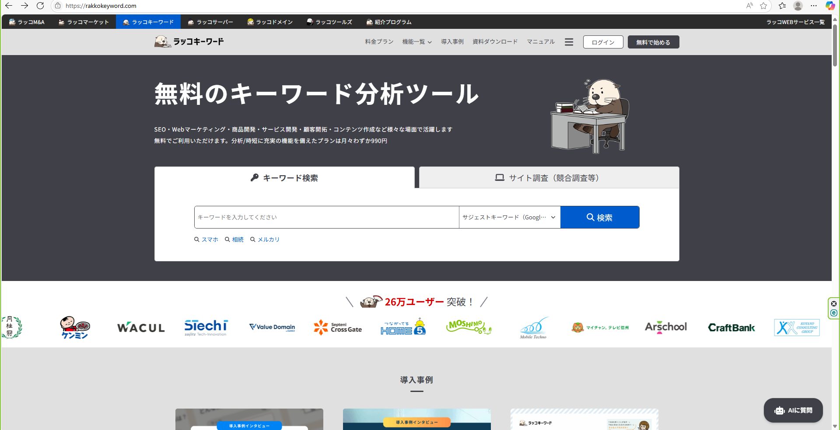Click into the keyword input field

(x=326, y=217)
